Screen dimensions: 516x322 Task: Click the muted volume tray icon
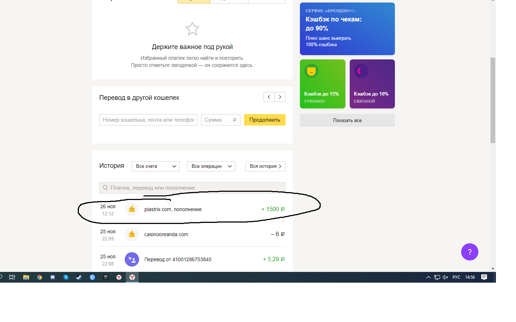click(445, 277)
